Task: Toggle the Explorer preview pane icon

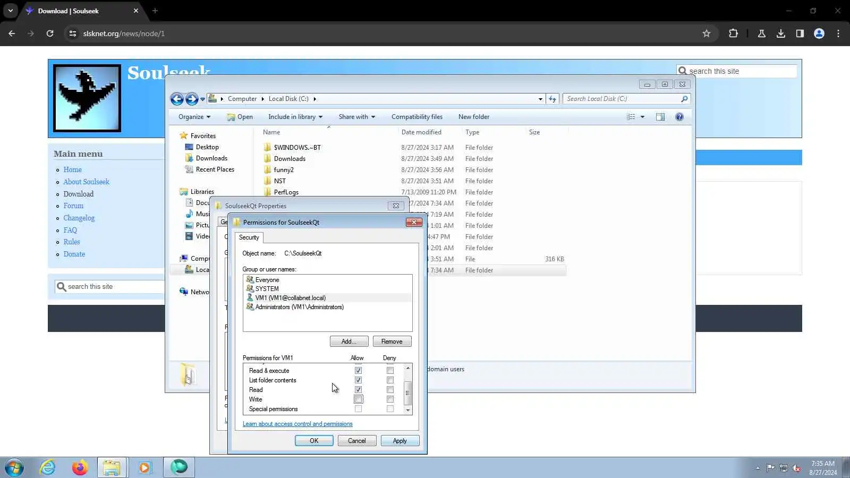Action: pos(660,117)
